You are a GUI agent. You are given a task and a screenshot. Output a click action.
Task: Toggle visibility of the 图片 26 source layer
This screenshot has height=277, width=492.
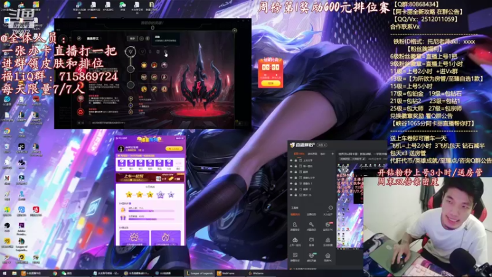click(291, 195)
